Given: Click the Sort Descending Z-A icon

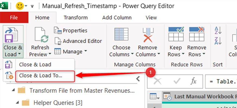Looking at the screenshot, I should tap(218, 41).
